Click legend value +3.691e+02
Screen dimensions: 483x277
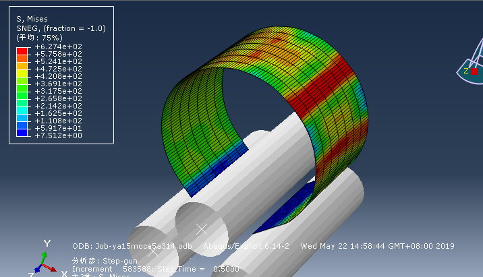[59, 84]
